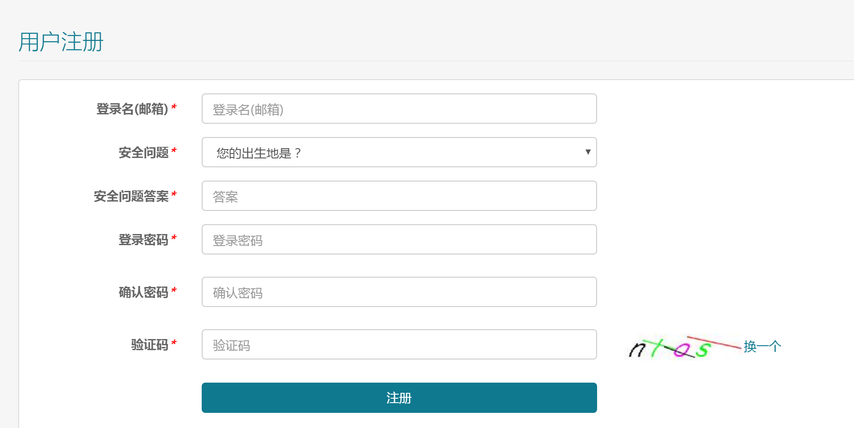
Task: Click inside the 登录密码 password field
Action: point(399,239)
